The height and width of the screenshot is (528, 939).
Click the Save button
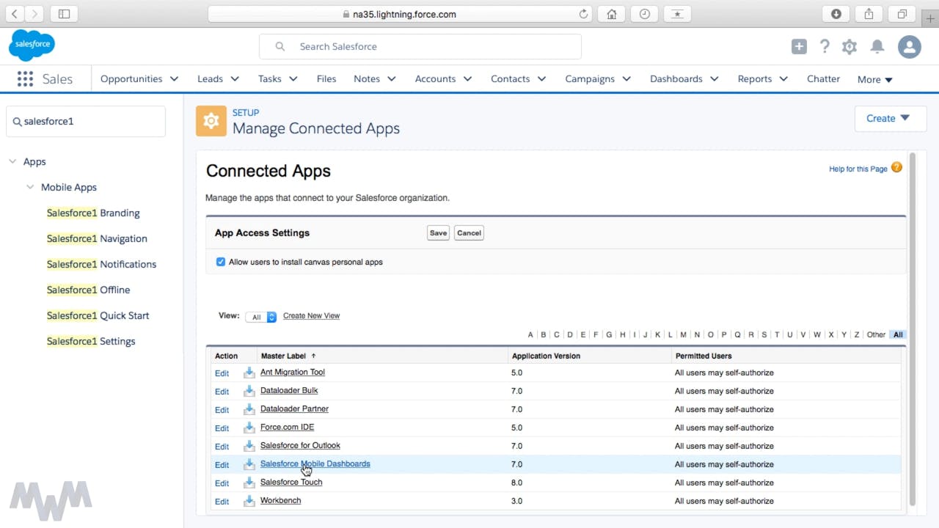click(x=438, y=233)
